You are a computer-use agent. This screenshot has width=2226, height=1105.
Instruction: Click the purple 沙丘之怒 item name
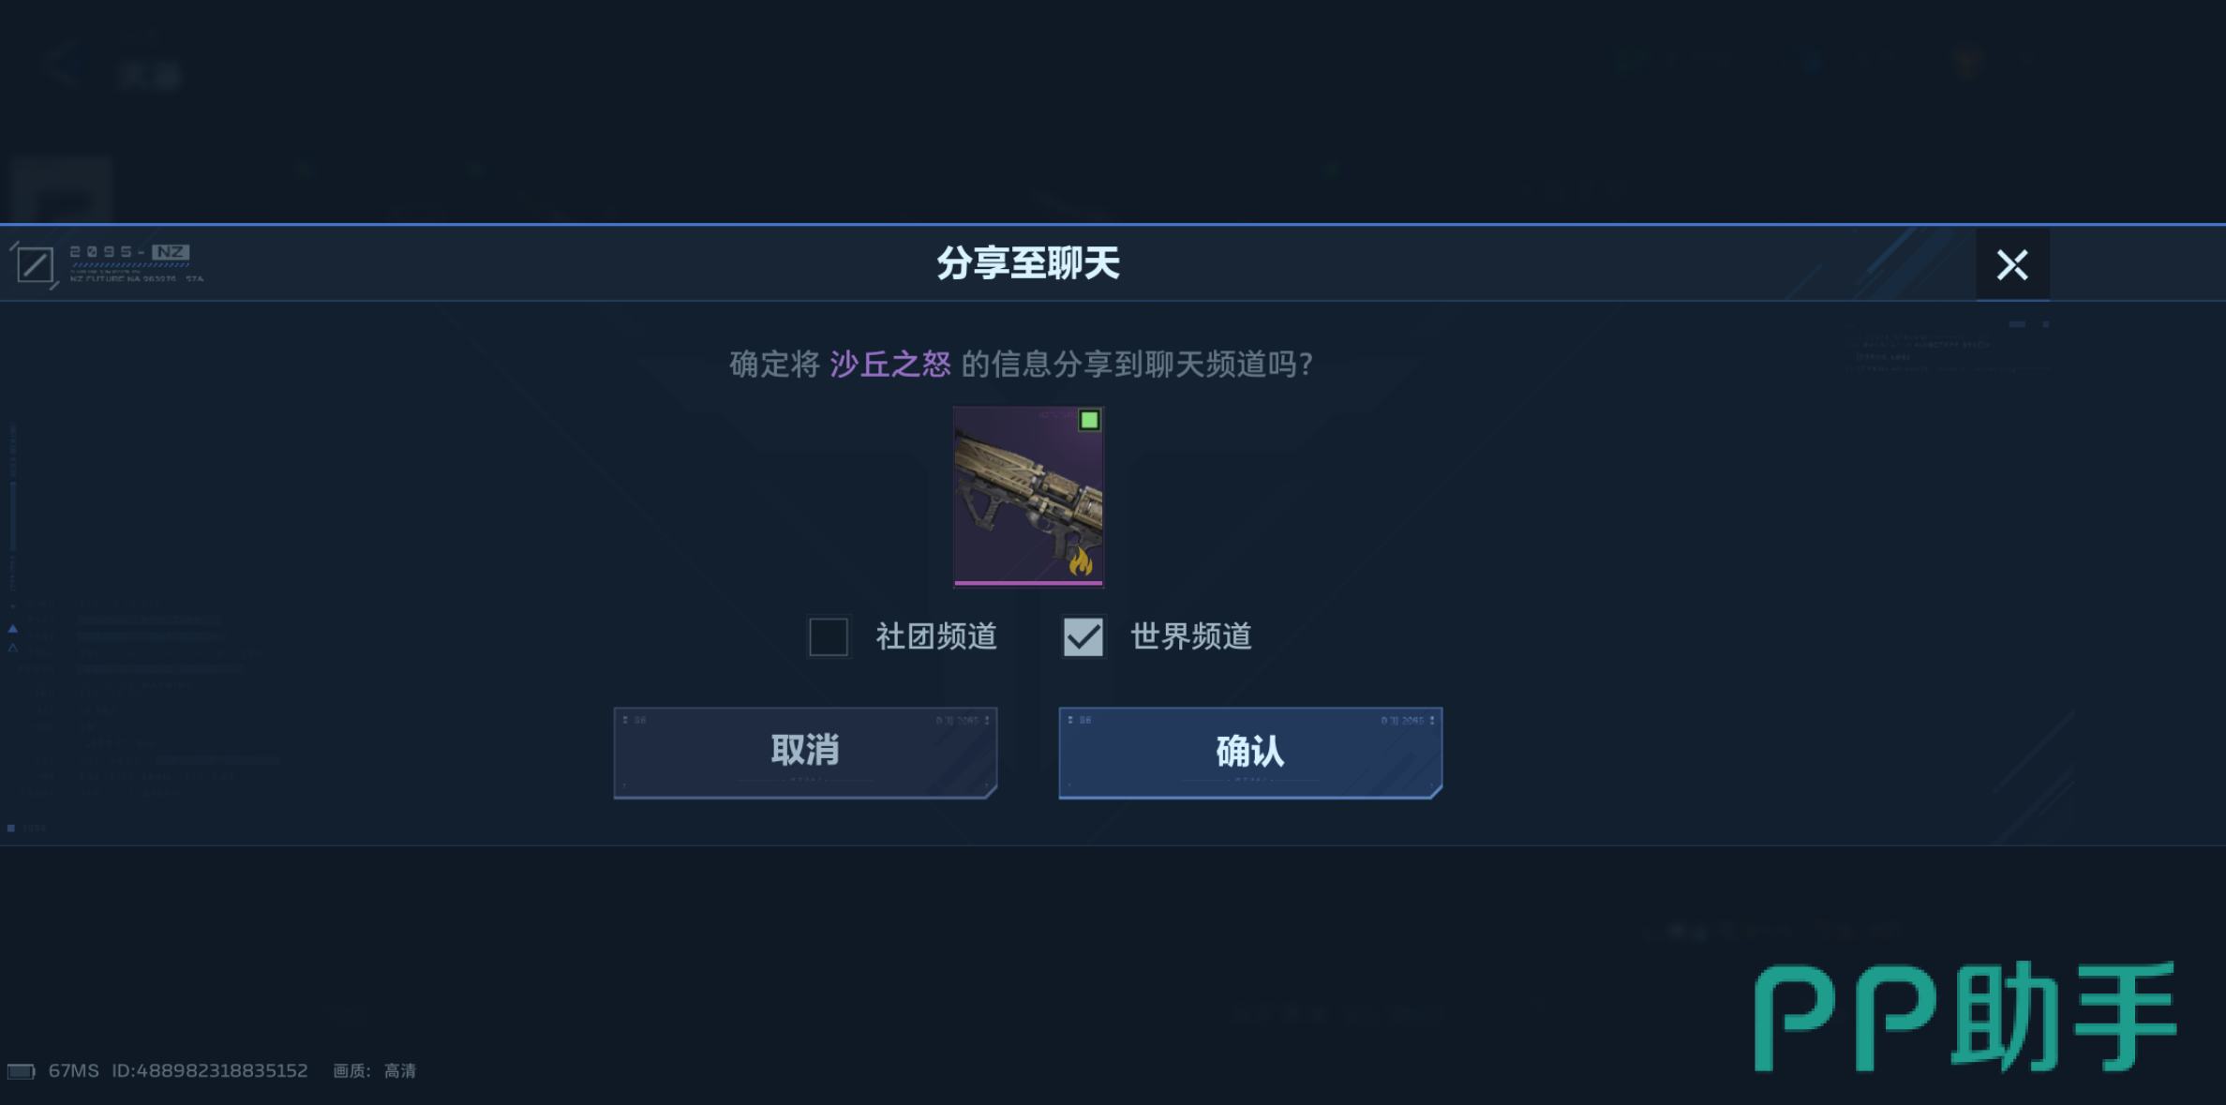pyautogui.click(x=890, y=364)
